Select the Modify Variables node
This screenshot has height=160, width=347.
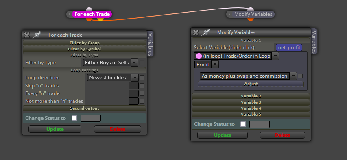(253, 14)
